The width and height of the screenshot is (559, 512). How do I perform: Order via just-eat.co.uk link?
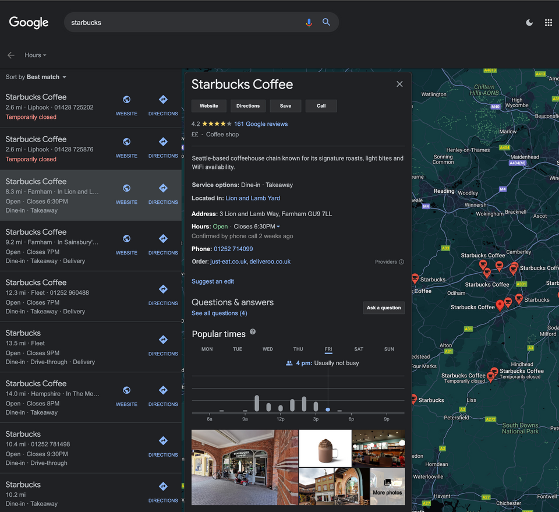point(228,262)
